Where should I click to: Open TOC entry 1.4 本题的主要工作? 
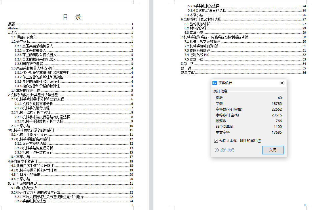tap(72, 90)
